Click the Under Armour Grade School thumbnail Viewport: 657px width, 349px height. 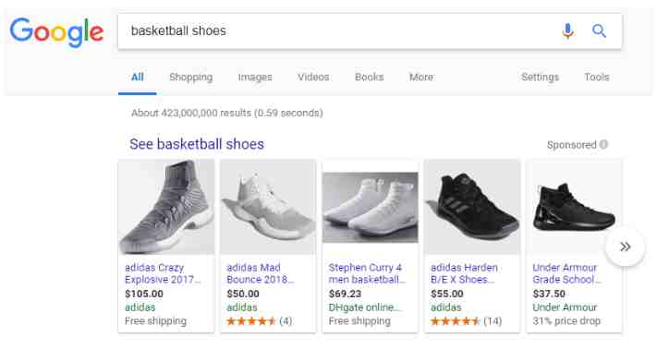tap(574, 207)
